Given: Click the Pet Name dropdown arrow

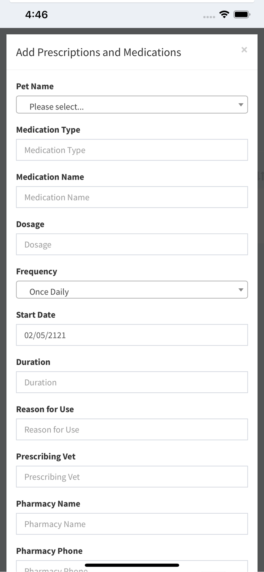Looking at the screenshot, I should [x=241, y=105].
